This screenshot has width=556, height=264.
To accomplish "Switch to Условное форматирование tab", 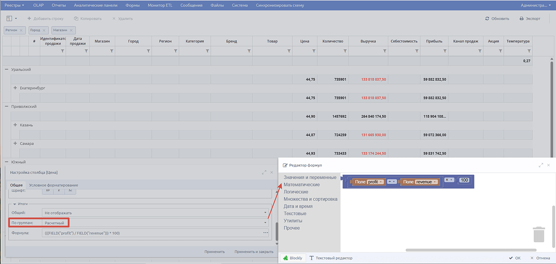I will (x=54, y=185).
